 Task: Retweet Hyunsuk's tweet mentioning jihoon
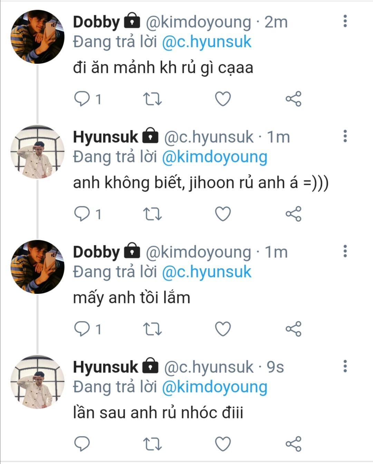tap(152, 214)
